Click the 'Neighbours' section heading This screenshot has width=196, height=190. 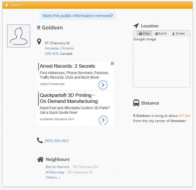pos(57,159)
